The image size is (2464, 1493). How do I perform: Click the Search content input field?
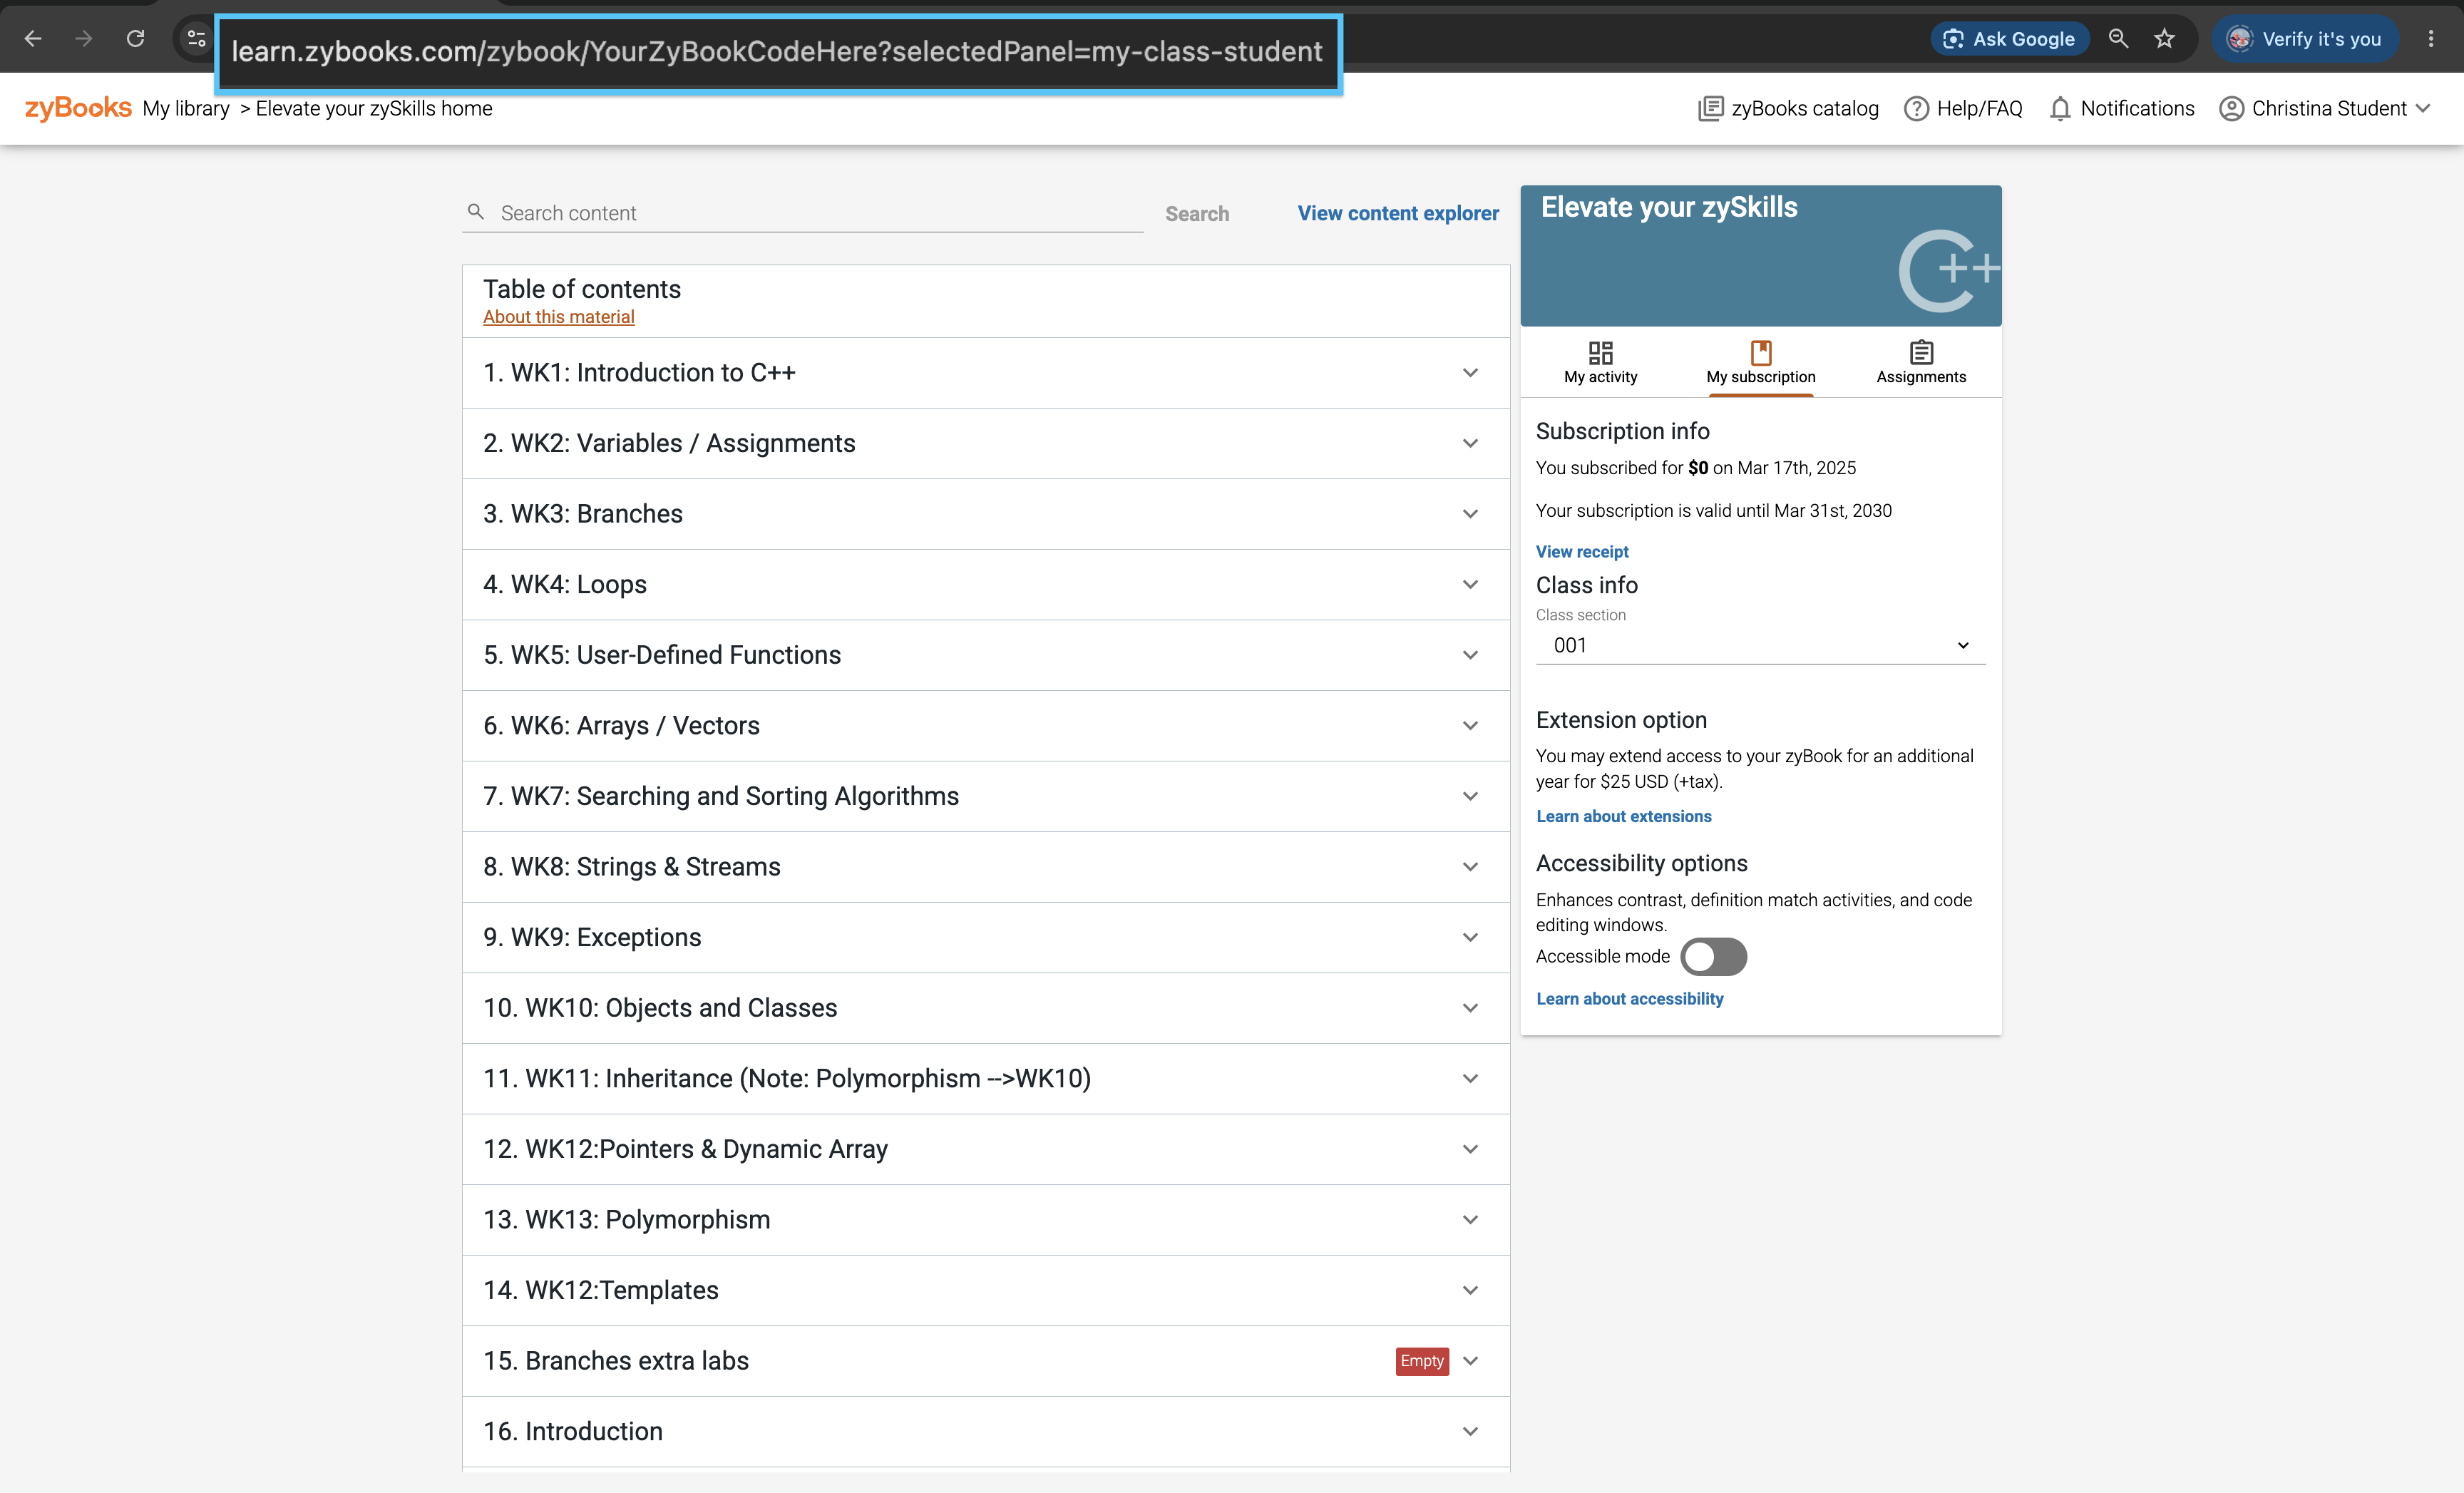pos(802,213)
